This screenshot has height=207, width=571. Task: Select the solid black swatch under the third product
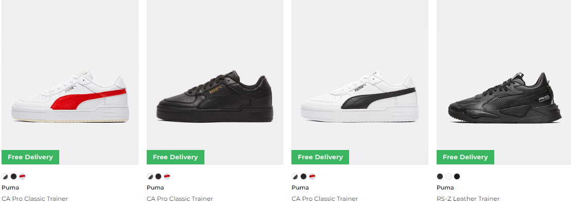pos(303,177)
